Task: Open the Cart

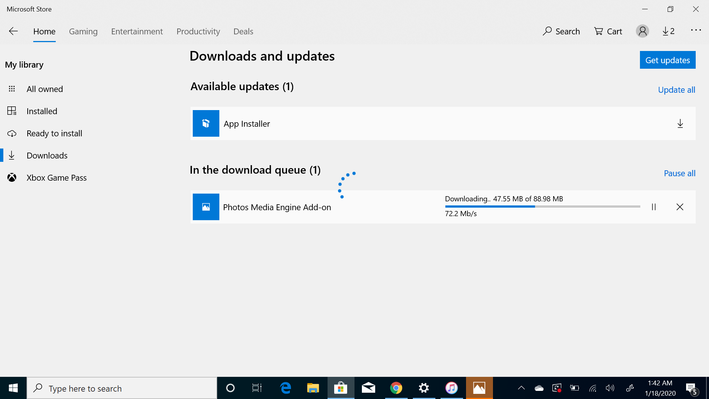Action: tap(608, 31)
